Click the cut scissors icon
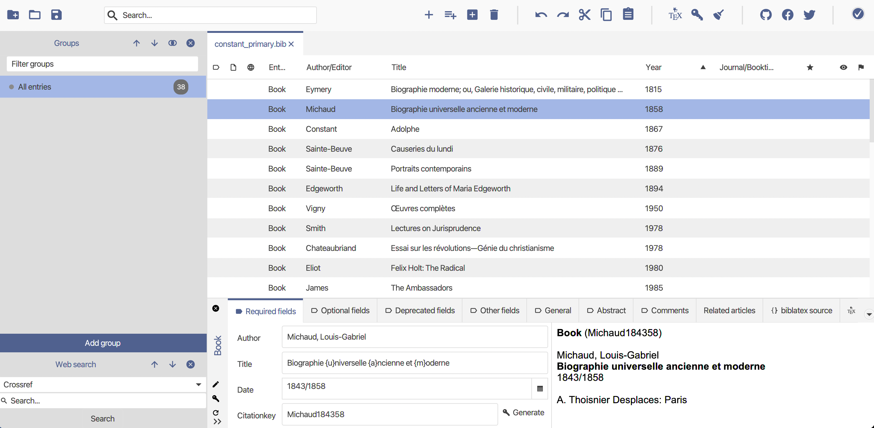The width and height of the screenshot is (874, 428). click(584, 15)
